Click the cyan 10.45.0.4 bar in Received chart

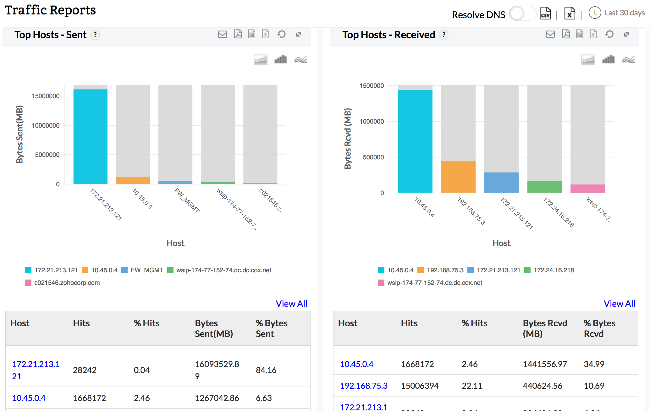[415, 141]
